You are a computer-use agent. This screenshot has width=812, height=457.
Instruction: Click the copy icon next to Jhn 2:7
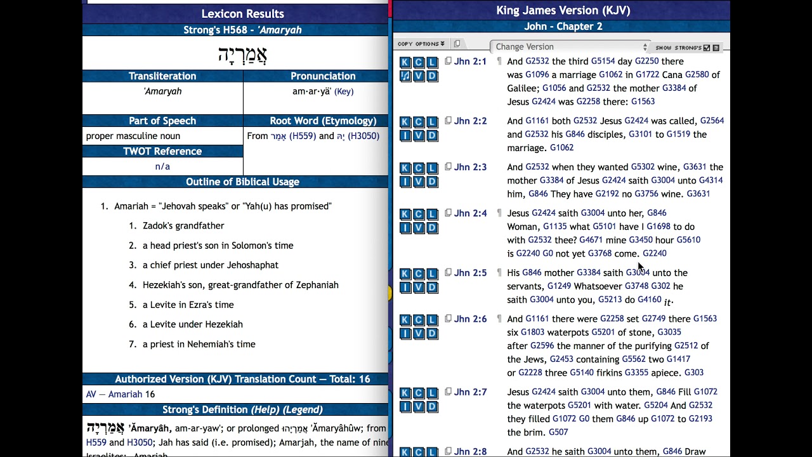(x=448, y=392)
